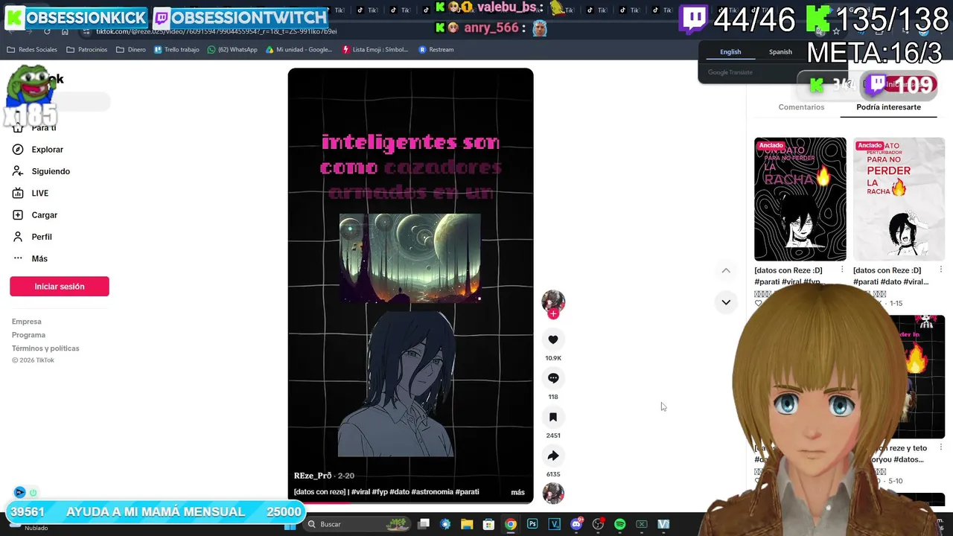
Task: Open the Restream bookmark
Action: tap(436, 50)
